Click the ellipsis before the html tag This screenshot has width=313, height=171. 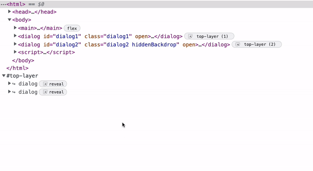(4, 4)
